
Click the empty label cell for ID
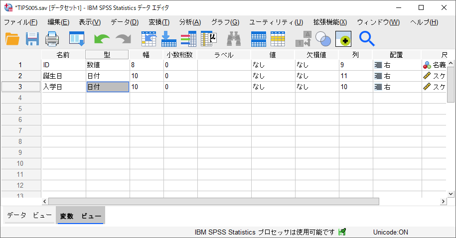pyautogui.click(x=224, y=65)
